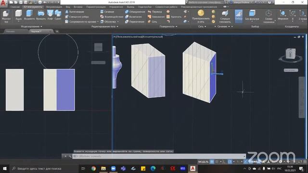Image resolution: width=308 pixels, height=173 pixels.
Task: Click the Сопряжение по кромке tool
Action: 81,22
